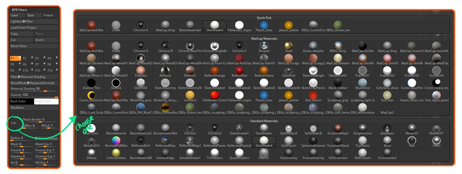Viewport: 462px width, 174px height.
Task: Pick the mustard material sphere
Action: (190, 96)
